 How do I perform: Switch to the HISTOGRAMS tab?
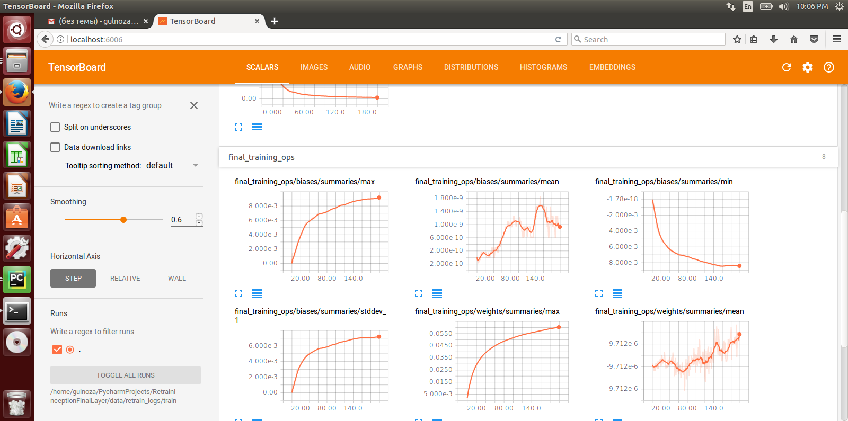click(x=543, y=67)
